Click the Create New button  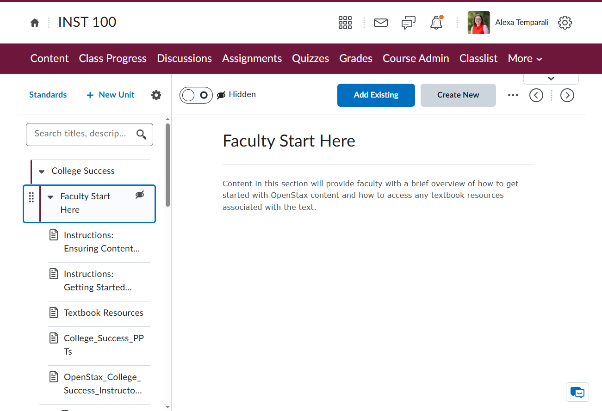[x=458, y=95]
